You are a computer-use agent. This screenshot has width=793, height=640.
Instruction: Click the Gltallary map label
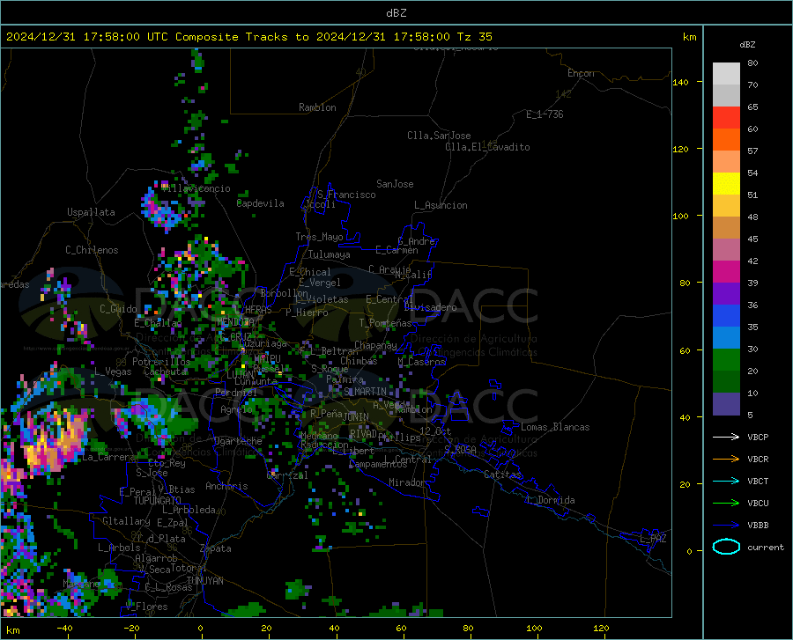tap(126, 521)
